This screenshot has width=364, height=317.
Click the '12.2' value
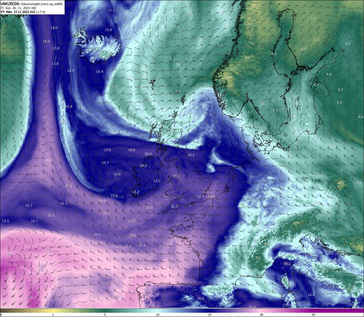point(135,192)
